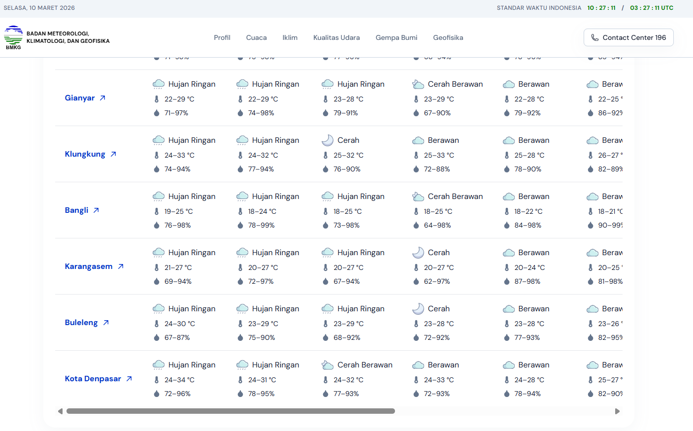693x431 pixels.
Task: Click the arrow icon beside Kota Denpasar
Action: click(129, 379)
